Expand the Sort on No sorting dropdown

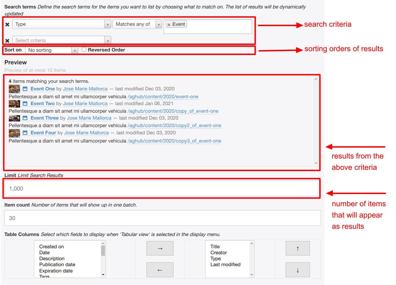pos(52,50)
